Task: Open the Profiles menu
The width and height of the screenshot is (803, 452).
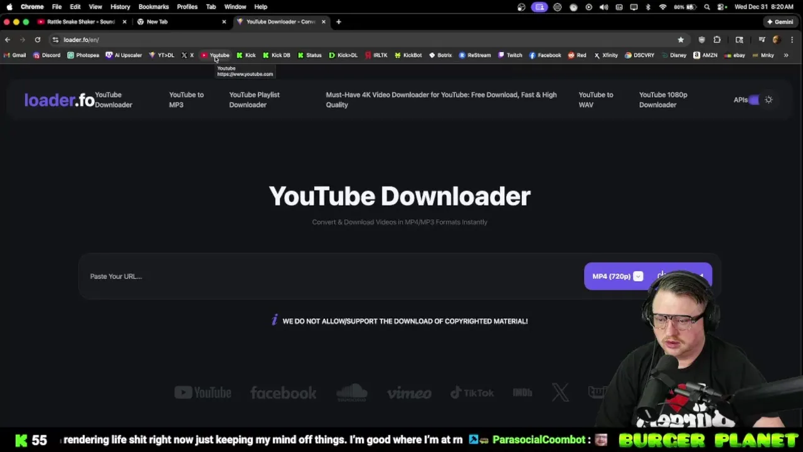Action: click(x=187, y=6)
